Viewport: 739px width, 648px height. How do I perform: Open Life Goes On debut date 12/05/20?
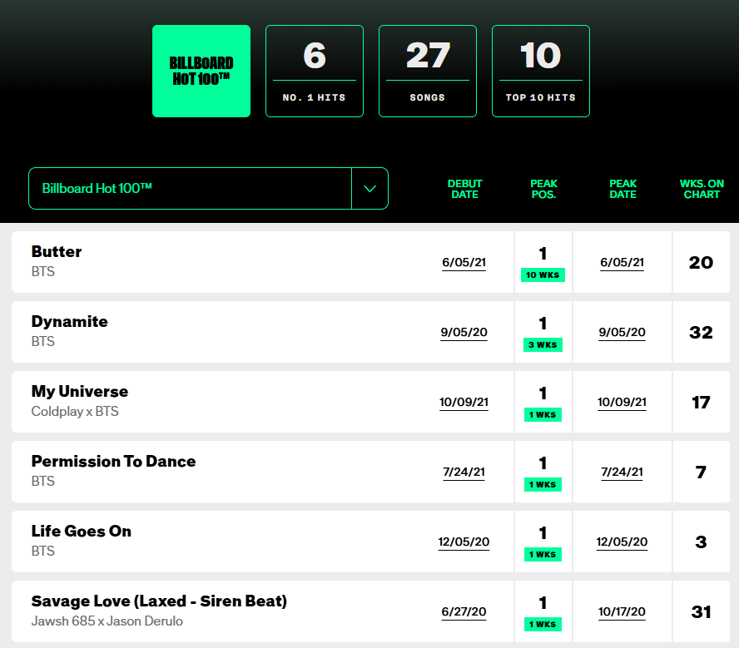(x=464, y=542)
